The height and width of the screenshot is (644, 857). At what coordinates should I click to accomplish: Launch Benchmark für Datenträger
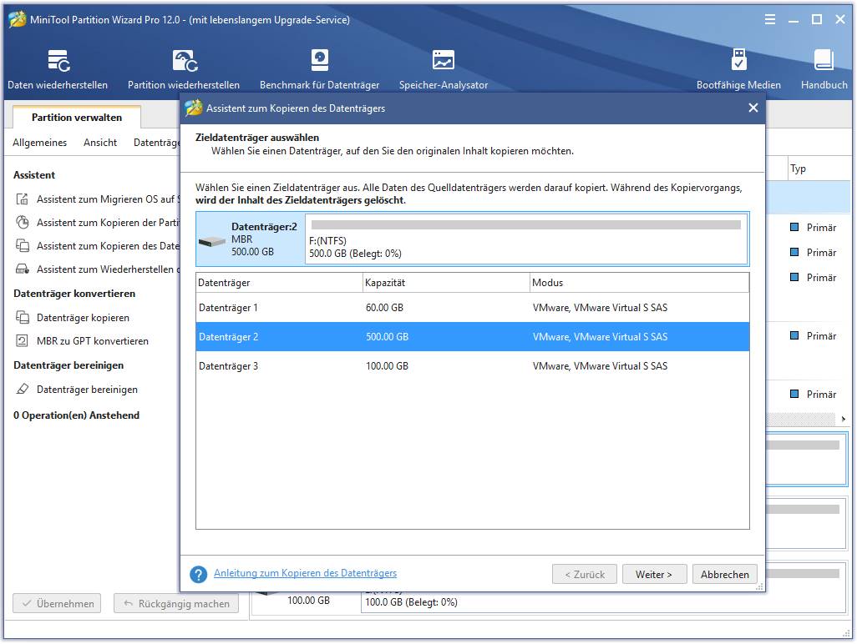point(319,69)
